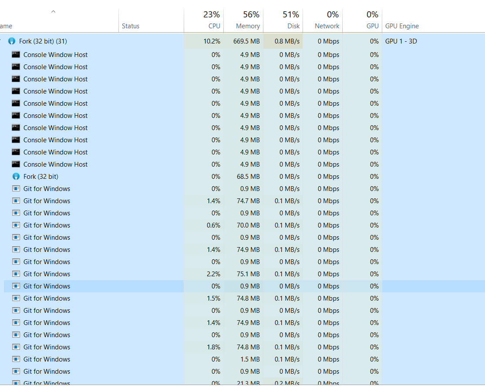Click the icon in the highlighted Git for Windows row
Viewport: 485px width, 392px height.
pyautogui.click(x=16, y=286)
